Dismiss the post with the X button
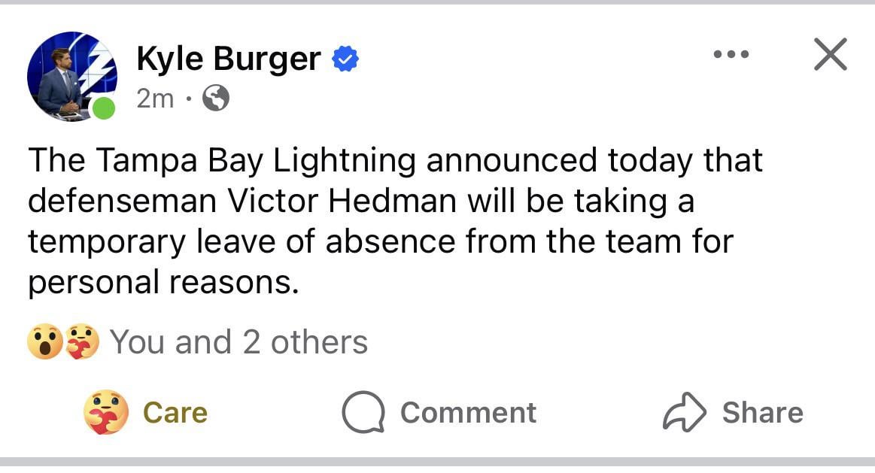Screen dimensions: 875x473 click(831, 56)
